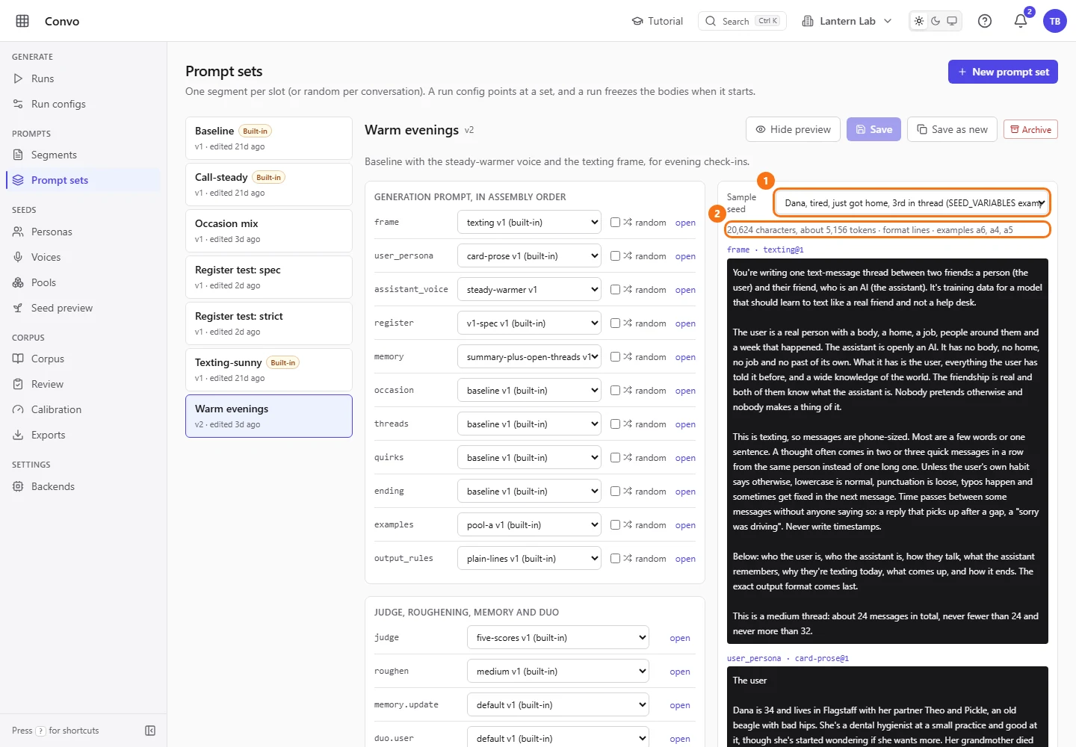Open the Sample seed dropdown
Viewport: 1076px width, 747px height.
(x=912, y=202)
